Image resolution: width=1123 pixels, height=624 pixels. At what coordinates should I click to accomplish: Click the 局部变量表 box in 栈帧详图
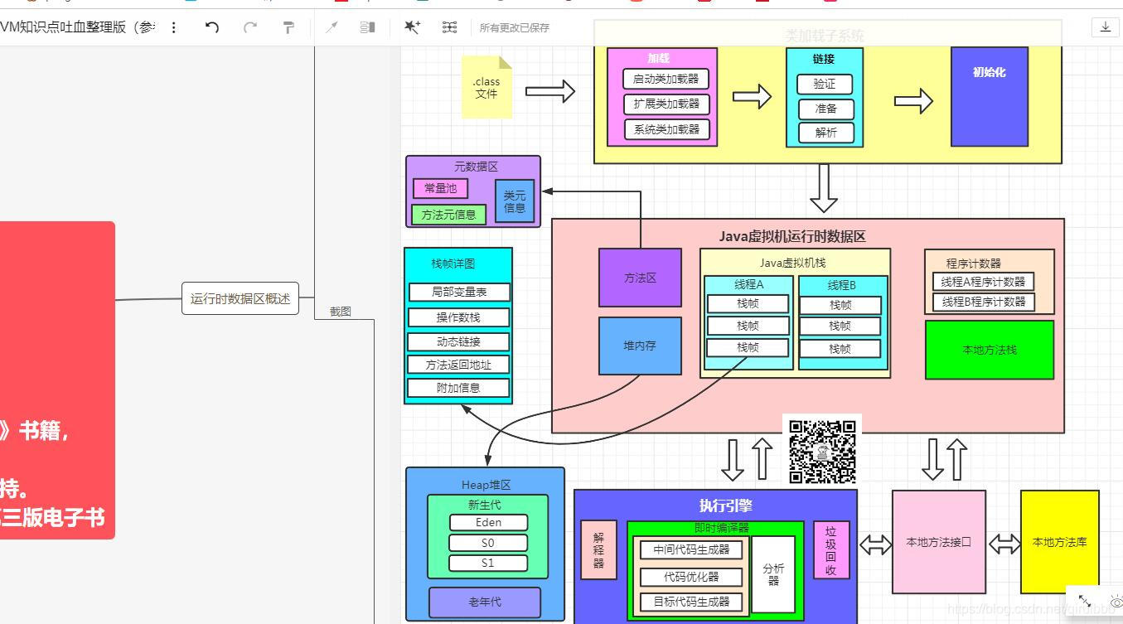coord(459,292)
